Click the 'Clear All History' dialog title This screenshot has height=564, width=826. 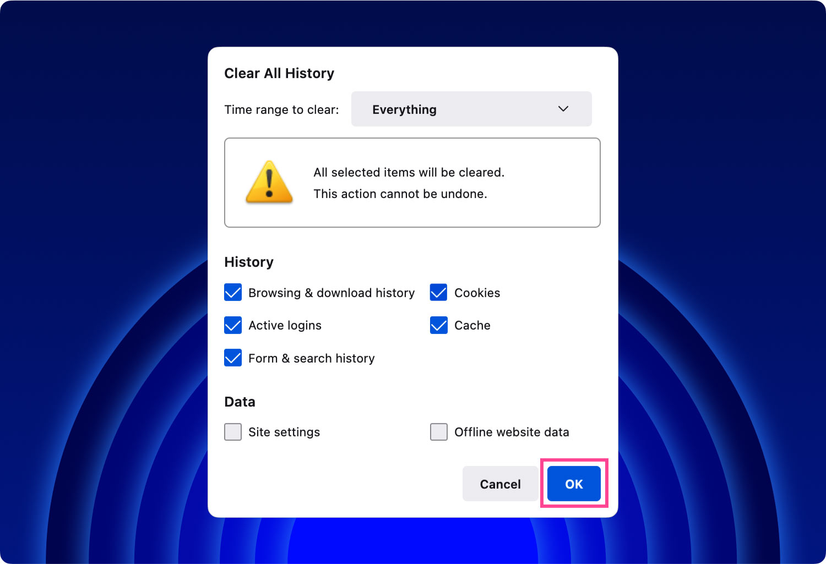[x=279, y=73]
